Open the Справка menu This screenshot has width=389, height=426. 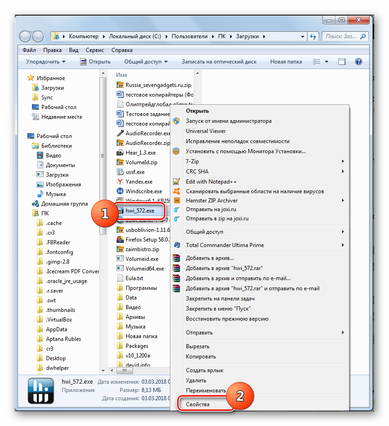122,50
